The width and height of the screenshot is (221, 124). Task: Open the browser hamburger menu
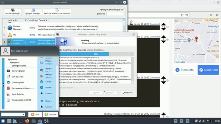click(x=217, y=15)
